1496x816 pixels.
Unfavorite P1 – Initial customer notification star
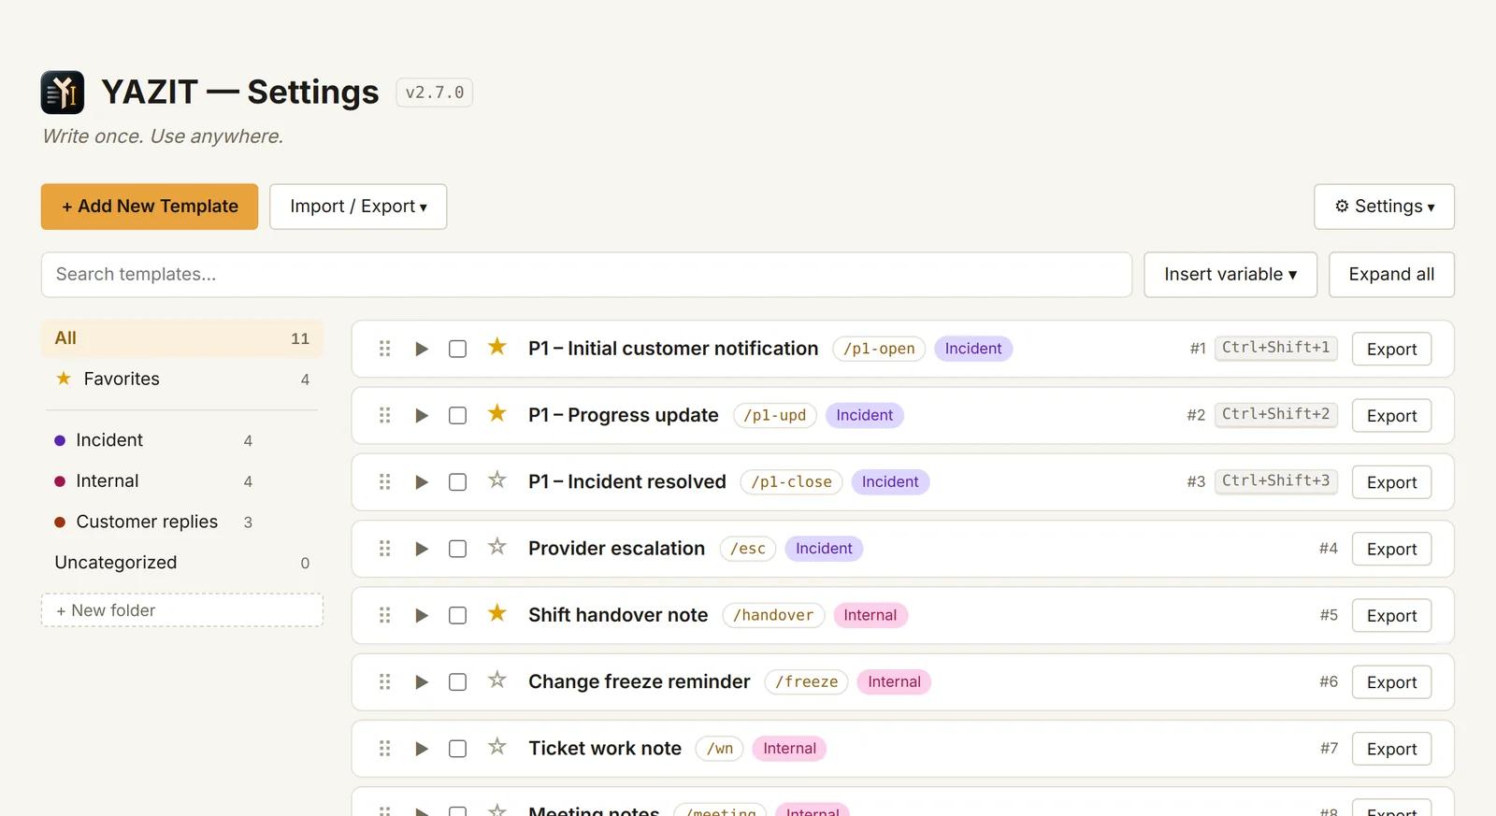(497, 348)
